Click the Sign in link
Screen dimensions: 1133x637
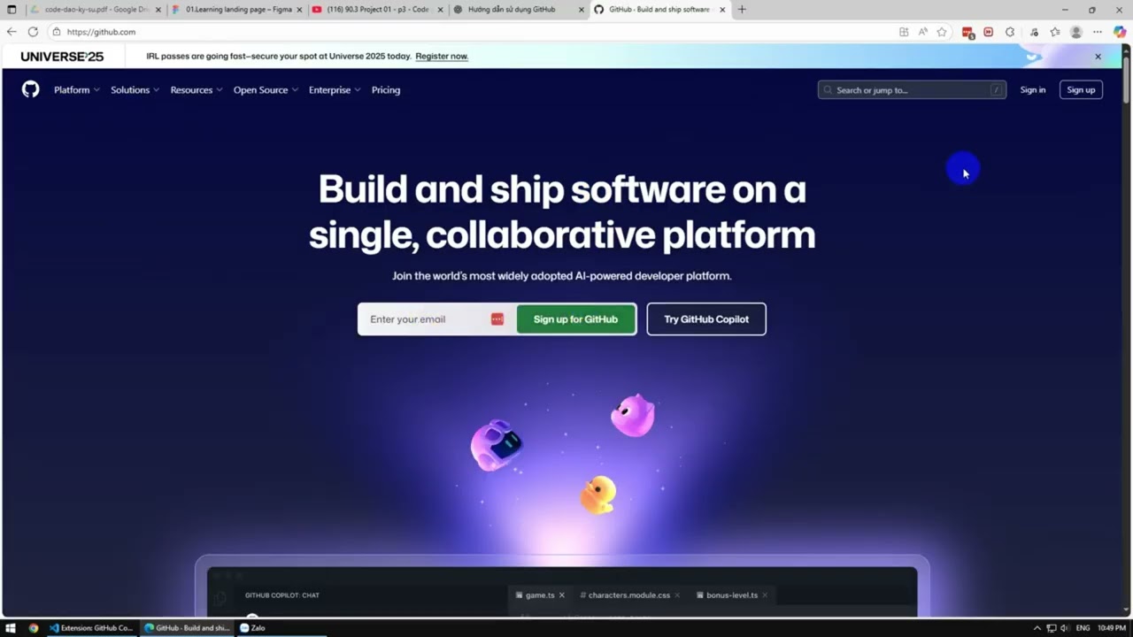1032,90
